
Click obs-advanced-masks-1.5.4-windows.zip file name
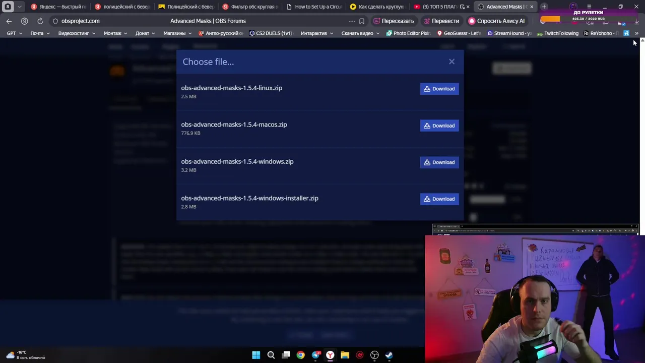(x=237, y=161)
